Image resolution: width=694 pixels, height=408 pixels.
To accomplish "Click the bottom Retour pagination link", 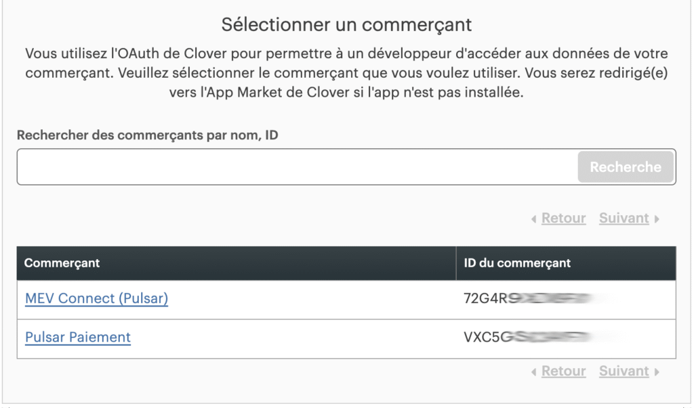I will 563,371.
